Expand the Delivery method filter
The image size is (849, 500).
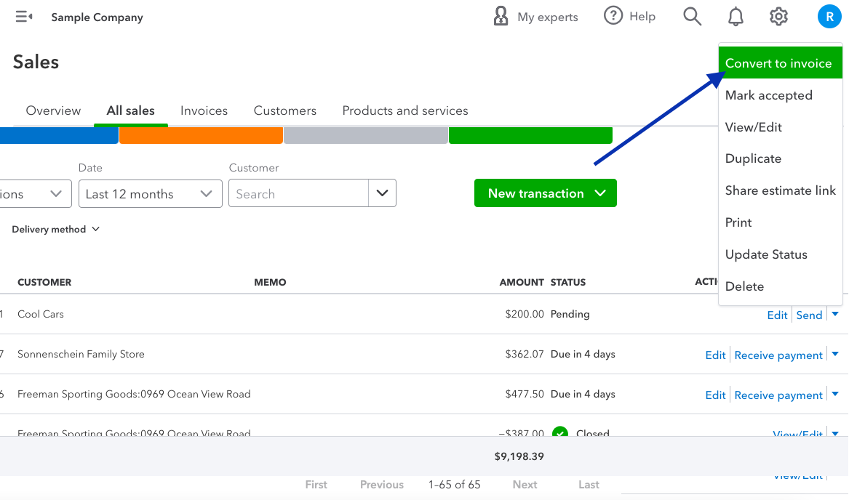pos(55,229)
